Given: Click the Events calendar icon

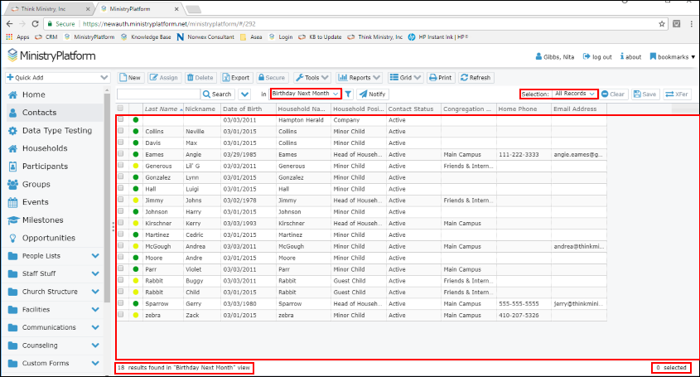Looking at the screenshot, I should (x=13, y=202).
